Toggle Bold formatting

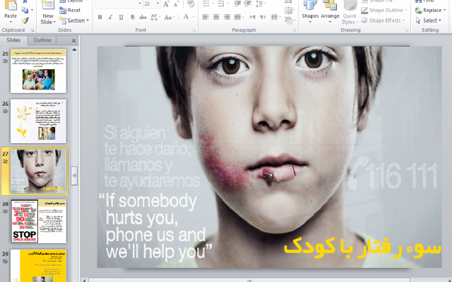coord(100,17)
